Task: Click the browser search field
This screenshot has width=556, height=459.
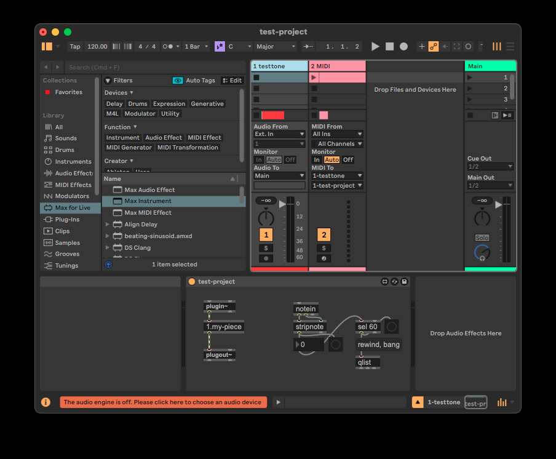Action: (x=156, y=68)
